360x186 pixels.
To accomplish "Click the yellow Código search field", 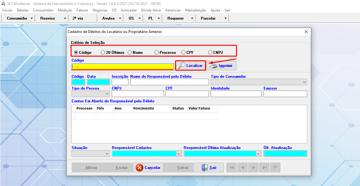I will coord(122,67).
